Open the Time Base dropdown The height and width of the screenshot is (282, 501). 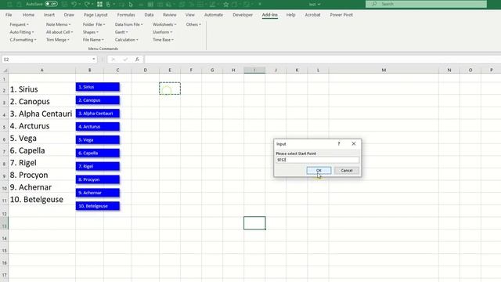coord(163,40)
